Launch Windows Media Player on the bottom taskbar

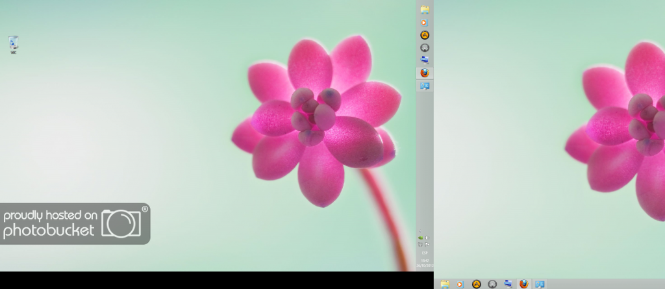(460, 284)
